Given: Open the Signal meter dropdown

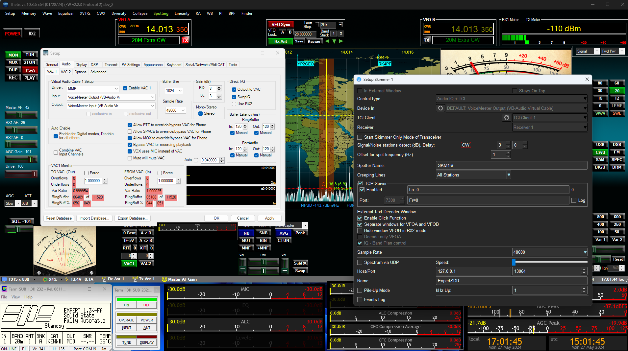Looking at the screenshot, I should pos(588,51).
